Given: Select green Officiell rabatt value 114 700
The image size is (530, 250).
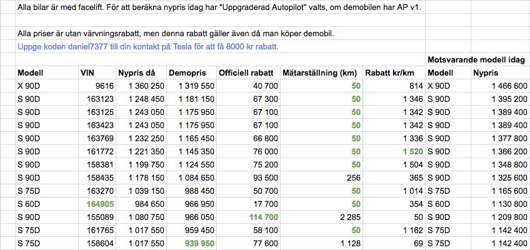Looking at the screenshot, I should 249,217.
